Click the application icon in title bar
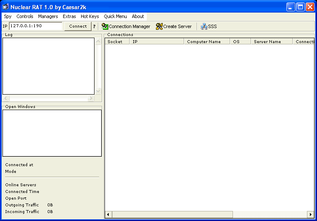Viewport: 317px width, 221px height. 5,7
